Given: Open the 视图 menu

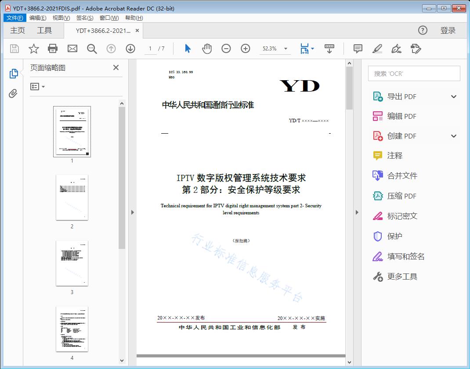Looking at the screenshot, I should click(61, 18).
